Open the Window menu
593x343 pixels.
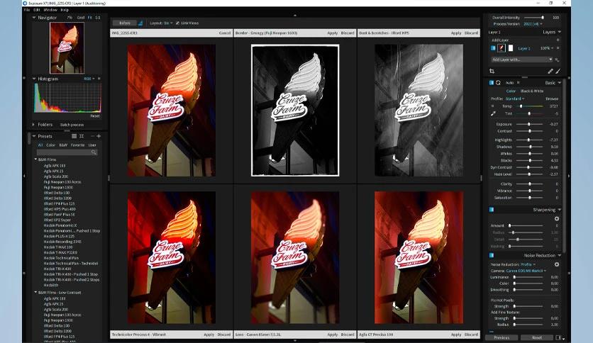(50, 10)
